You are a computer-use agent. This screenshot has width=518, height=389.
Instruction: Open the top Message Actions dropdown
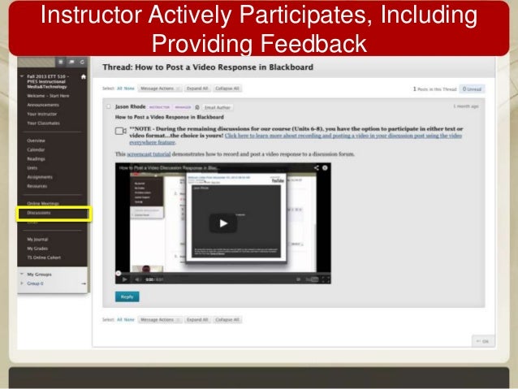pos(160,89)
